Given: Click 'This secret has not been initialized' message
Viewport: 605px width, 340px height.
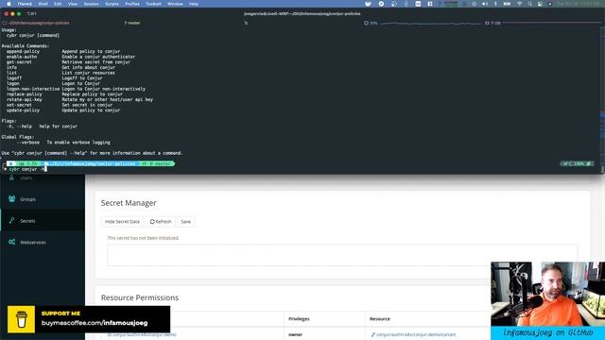Looking at the screenshot, I should coord(143,238).
